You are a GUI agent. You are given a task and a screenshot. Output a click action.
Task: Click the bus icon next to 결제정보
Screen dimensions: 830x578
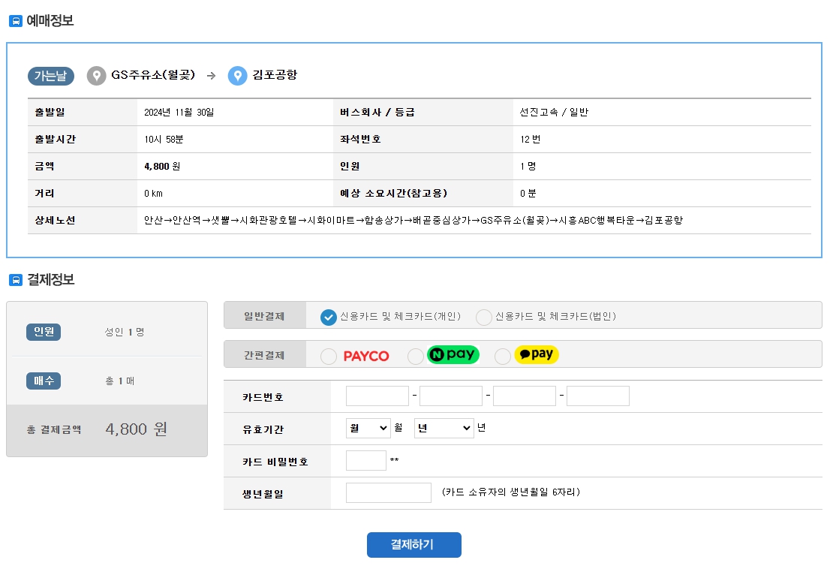[15, 279]
